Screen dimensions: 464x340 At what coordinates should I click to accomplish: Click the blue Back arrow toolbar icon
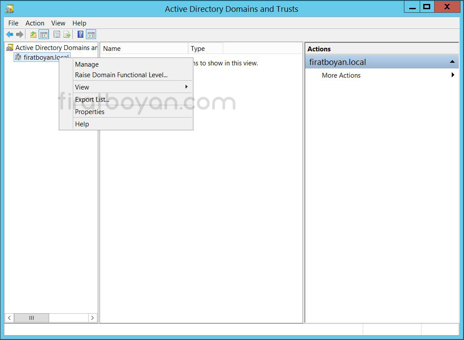point(10,35)
